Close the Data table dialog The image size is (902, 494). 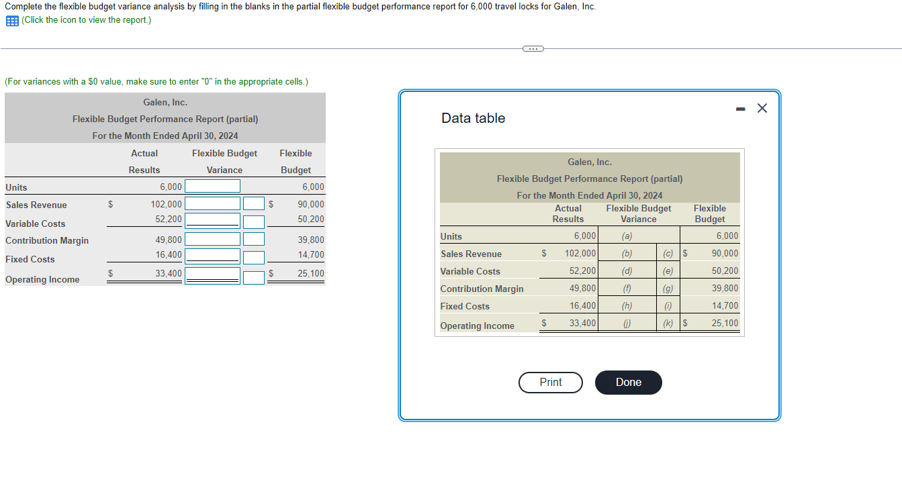[x=762, y=108]
